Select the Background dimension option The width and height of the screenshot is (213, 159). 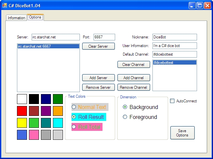click(125, 107)
